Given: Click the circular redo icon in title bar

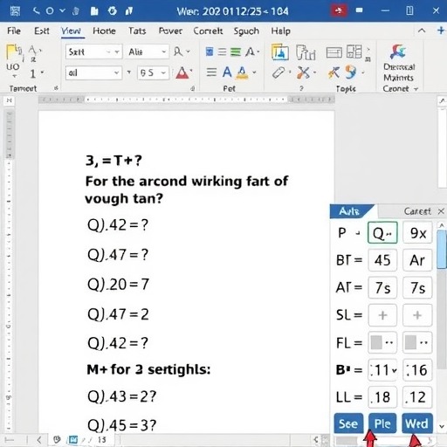Looking at the screenshot, I should coord(50,11).
